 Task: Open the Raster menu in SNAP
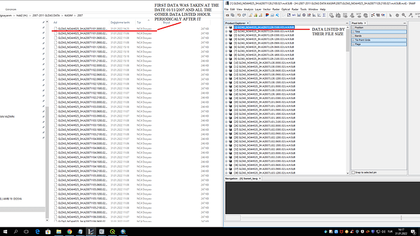(x=276, y=9)
